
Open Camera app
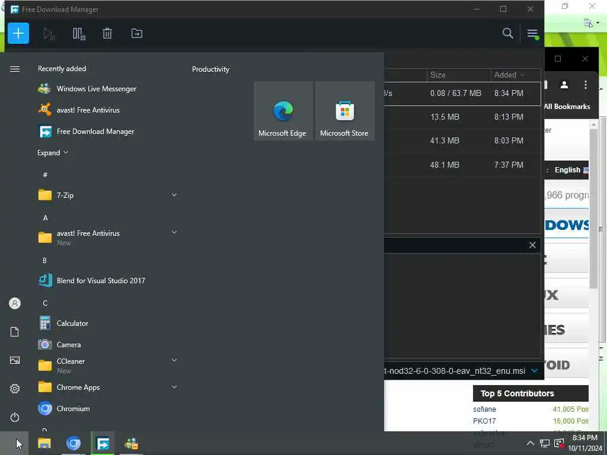click(x=108, y=344)
